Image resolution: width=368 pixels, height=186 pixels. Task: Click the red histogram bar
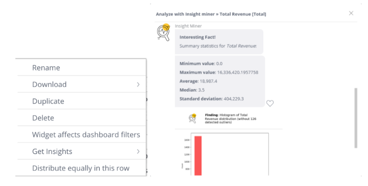(198, 156)
